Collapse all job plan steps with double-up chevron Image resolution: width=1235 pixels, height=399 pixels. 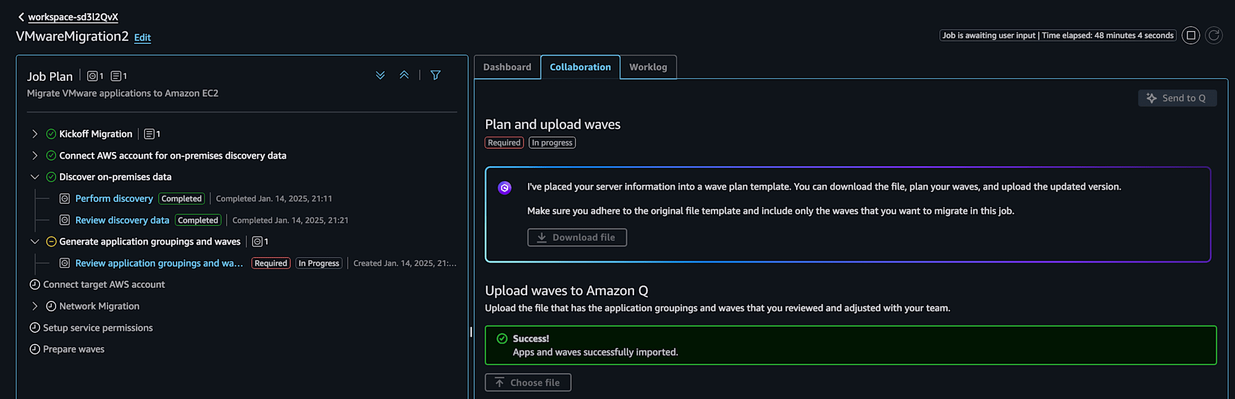click(x=404, y=75)
